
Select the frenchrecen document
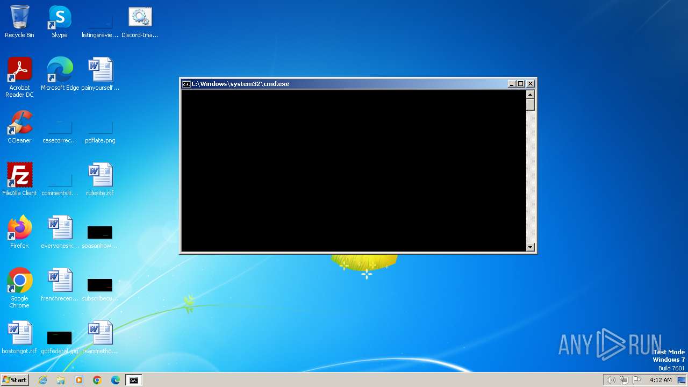point(60,285)
